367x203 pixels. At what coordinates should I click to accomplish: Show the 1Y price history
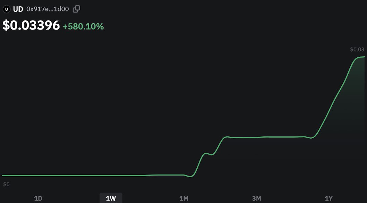click(328, 198)
